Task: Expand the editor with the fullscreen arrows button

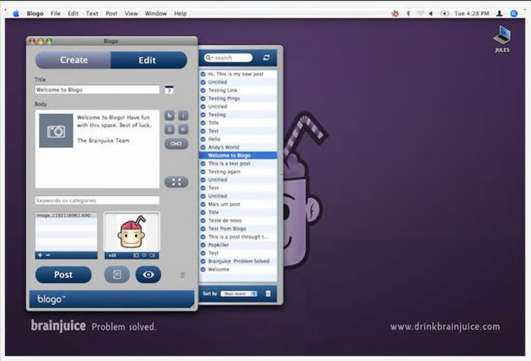Action: pyautogui.click(x=176, y=182)
